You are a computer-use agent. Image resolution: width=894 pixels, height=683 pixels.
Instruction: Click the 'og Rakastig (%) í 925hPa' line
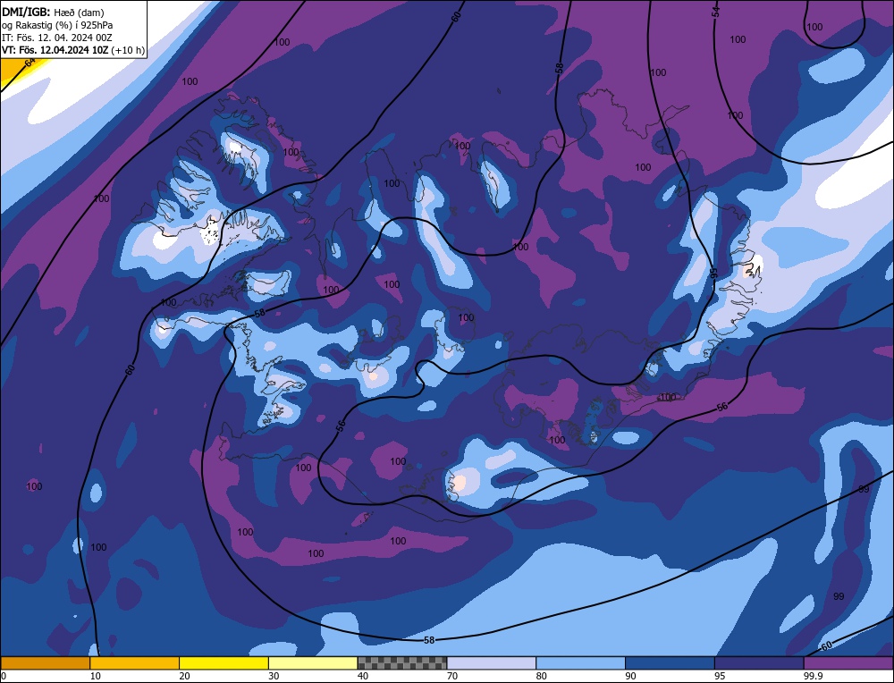coord(57,25)
